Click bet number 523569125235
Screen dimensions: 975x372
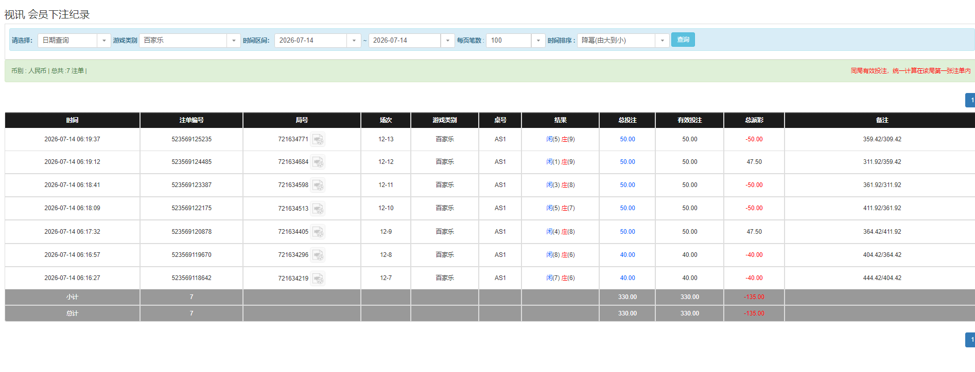[191, 139]
